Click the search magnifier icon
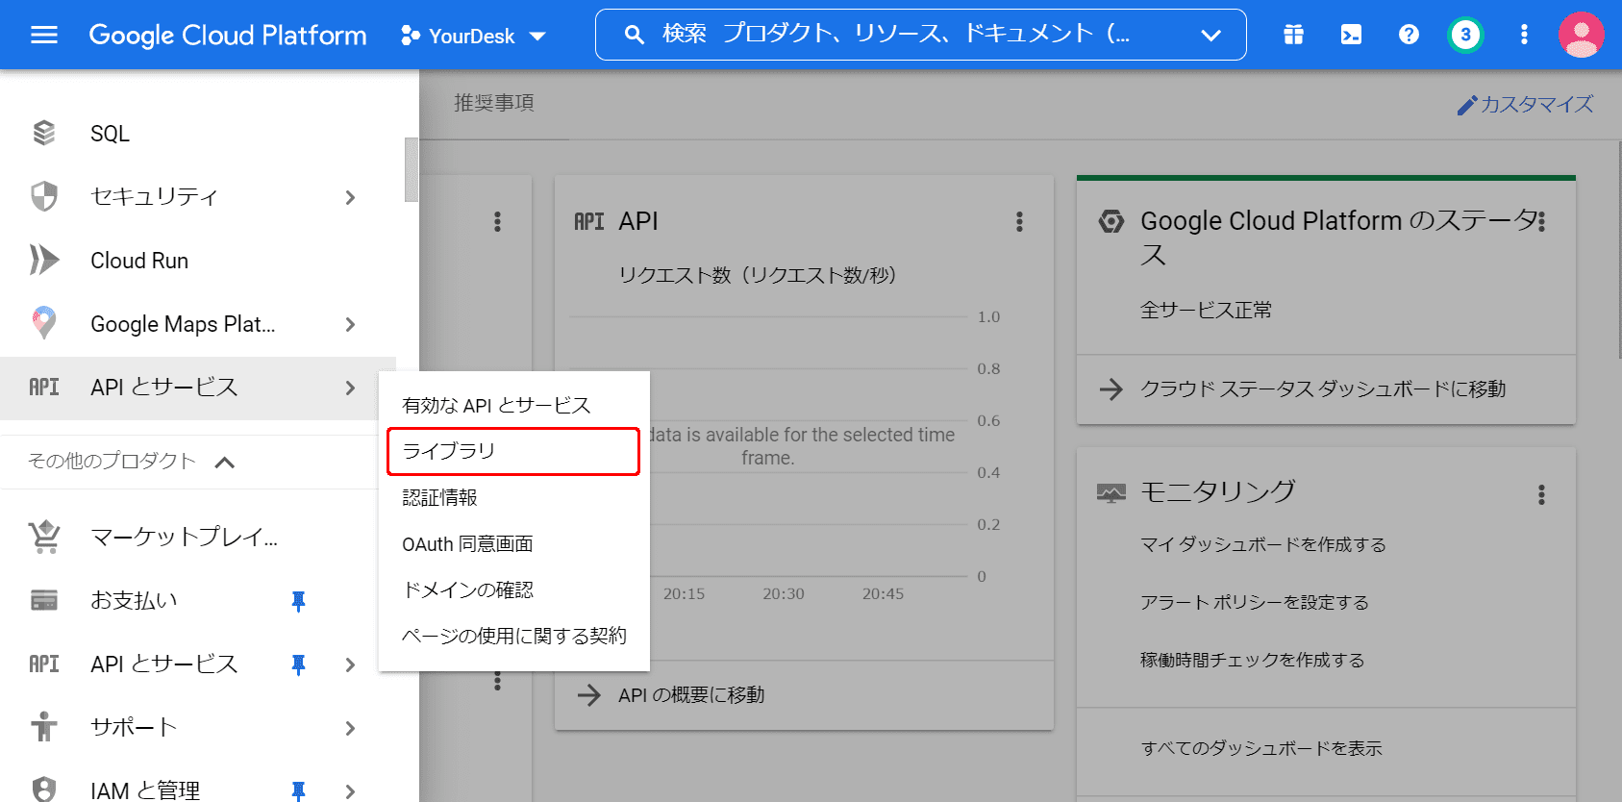This screenshot has height=802, width=1622. click(634, 36)
